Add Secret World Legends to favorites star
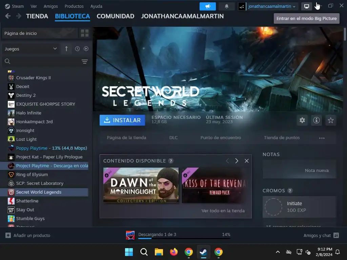 (331, 120)
